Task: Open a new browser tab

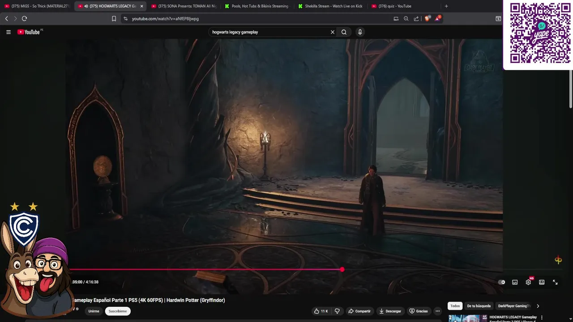Action: click(446, 6)
